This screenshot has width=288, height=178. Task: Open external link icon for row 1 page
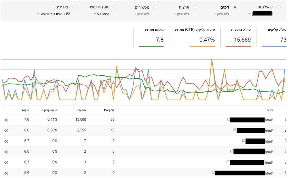coord(229,119)
